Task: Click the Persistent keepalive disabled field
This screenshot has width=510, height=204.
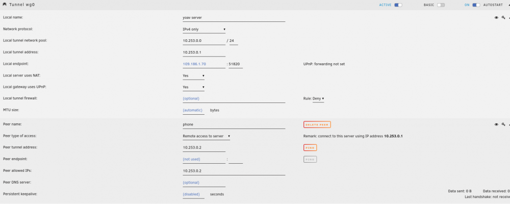Action: tap(193, 194)
